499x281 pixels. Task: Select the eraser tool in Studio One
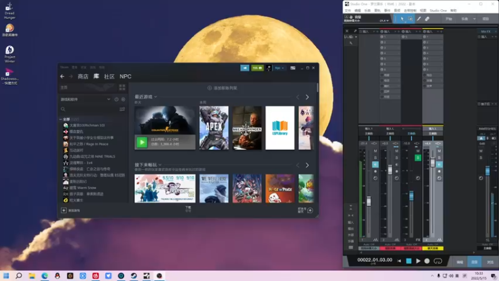click(x=427, y=19)
